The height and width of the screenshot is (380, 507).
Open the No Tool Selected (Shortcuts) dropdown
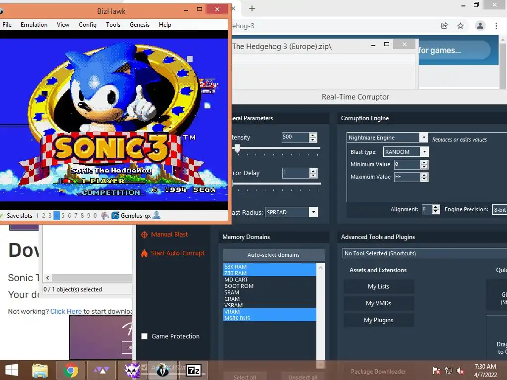click(x=424, y=253)
